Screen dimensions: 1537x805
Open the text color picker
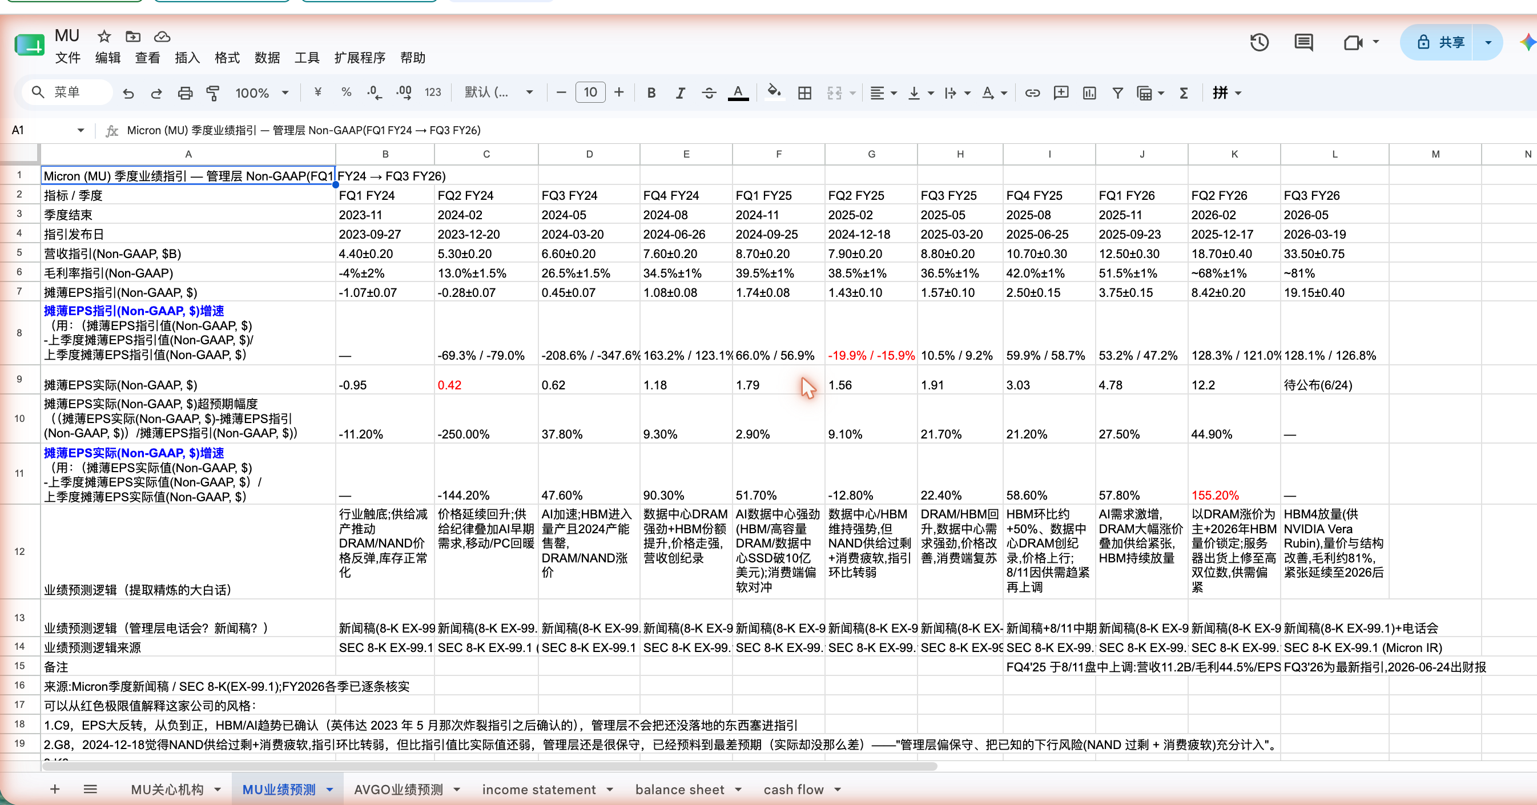738,92
